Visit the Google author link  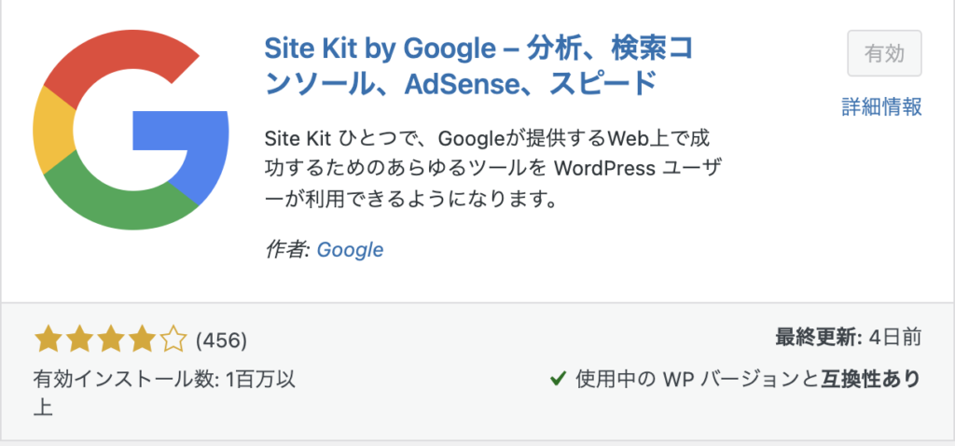(x=350, y=250)
